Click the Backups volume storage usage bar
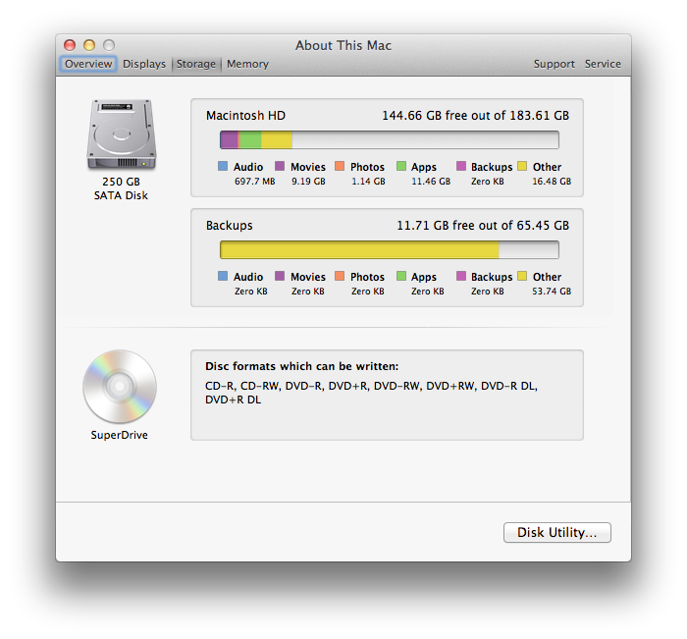 389,250
